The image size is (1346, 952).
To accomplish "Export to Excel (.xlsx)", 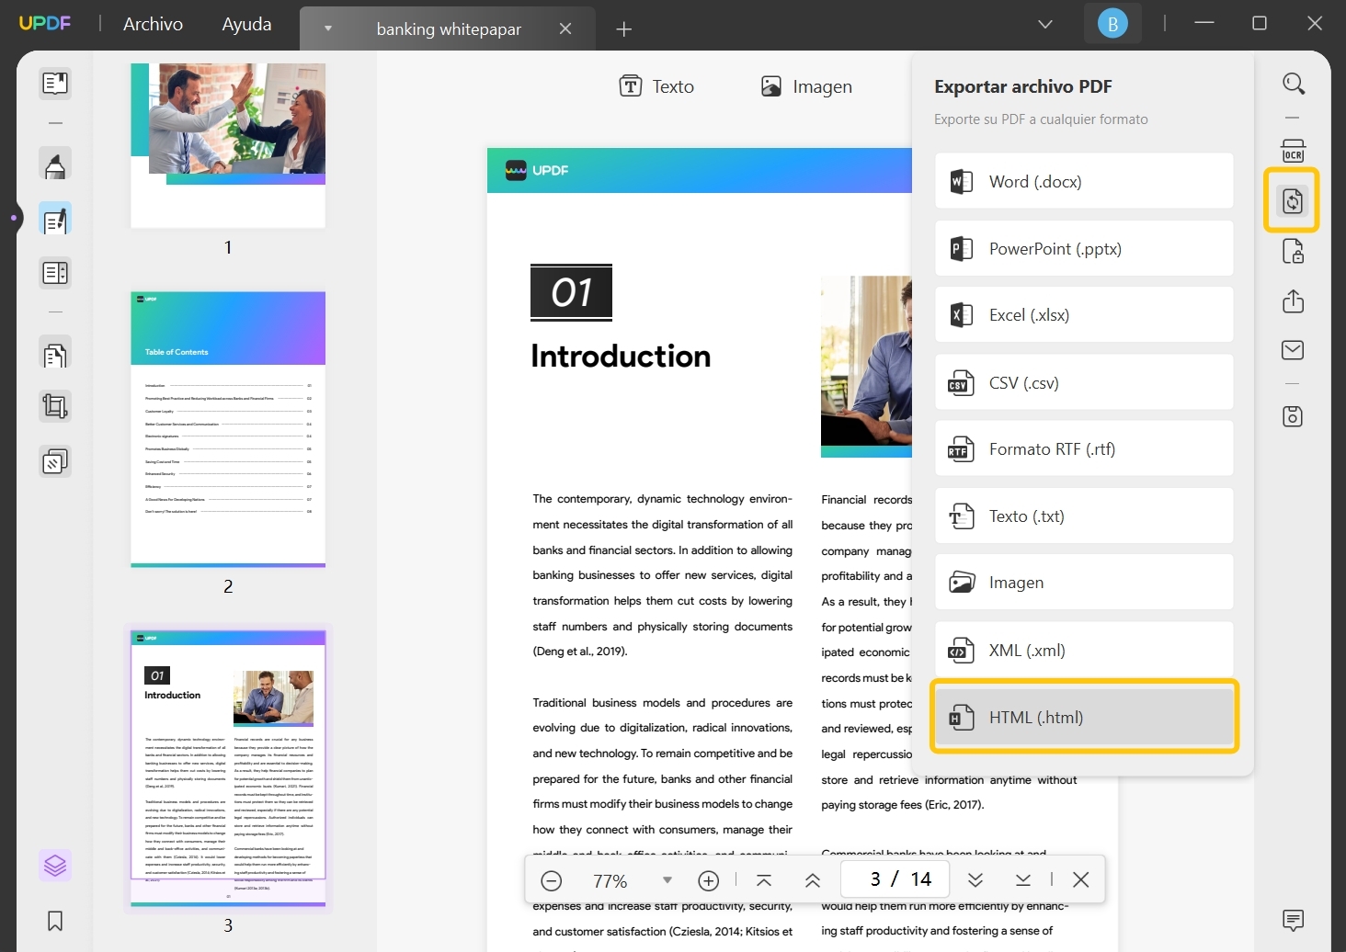I will (1084, 314).
